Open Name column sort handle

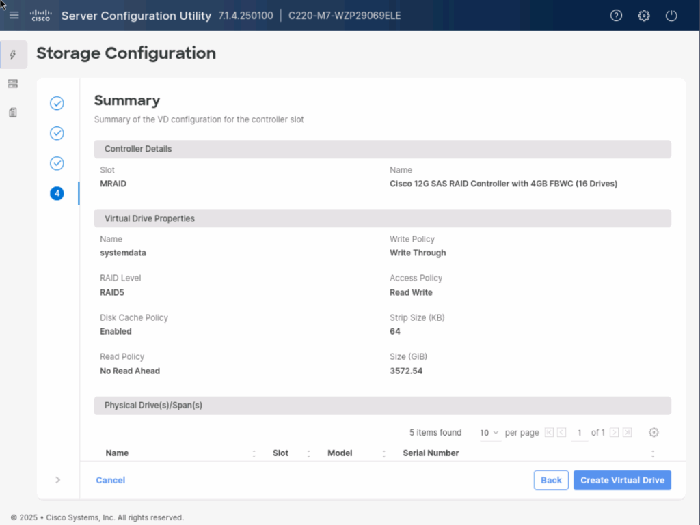point(254,454)
